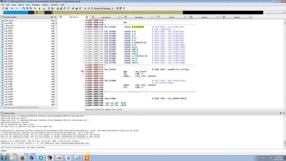Image resolution: width=286 pixels, height=161 pixels.
Task: Click the last icon after debugger dropdown
Action: point(124,8)
